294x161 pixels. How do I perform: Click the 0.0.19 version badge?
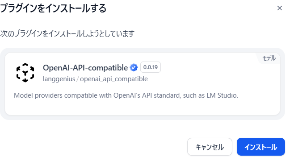(x=151, y=67)
